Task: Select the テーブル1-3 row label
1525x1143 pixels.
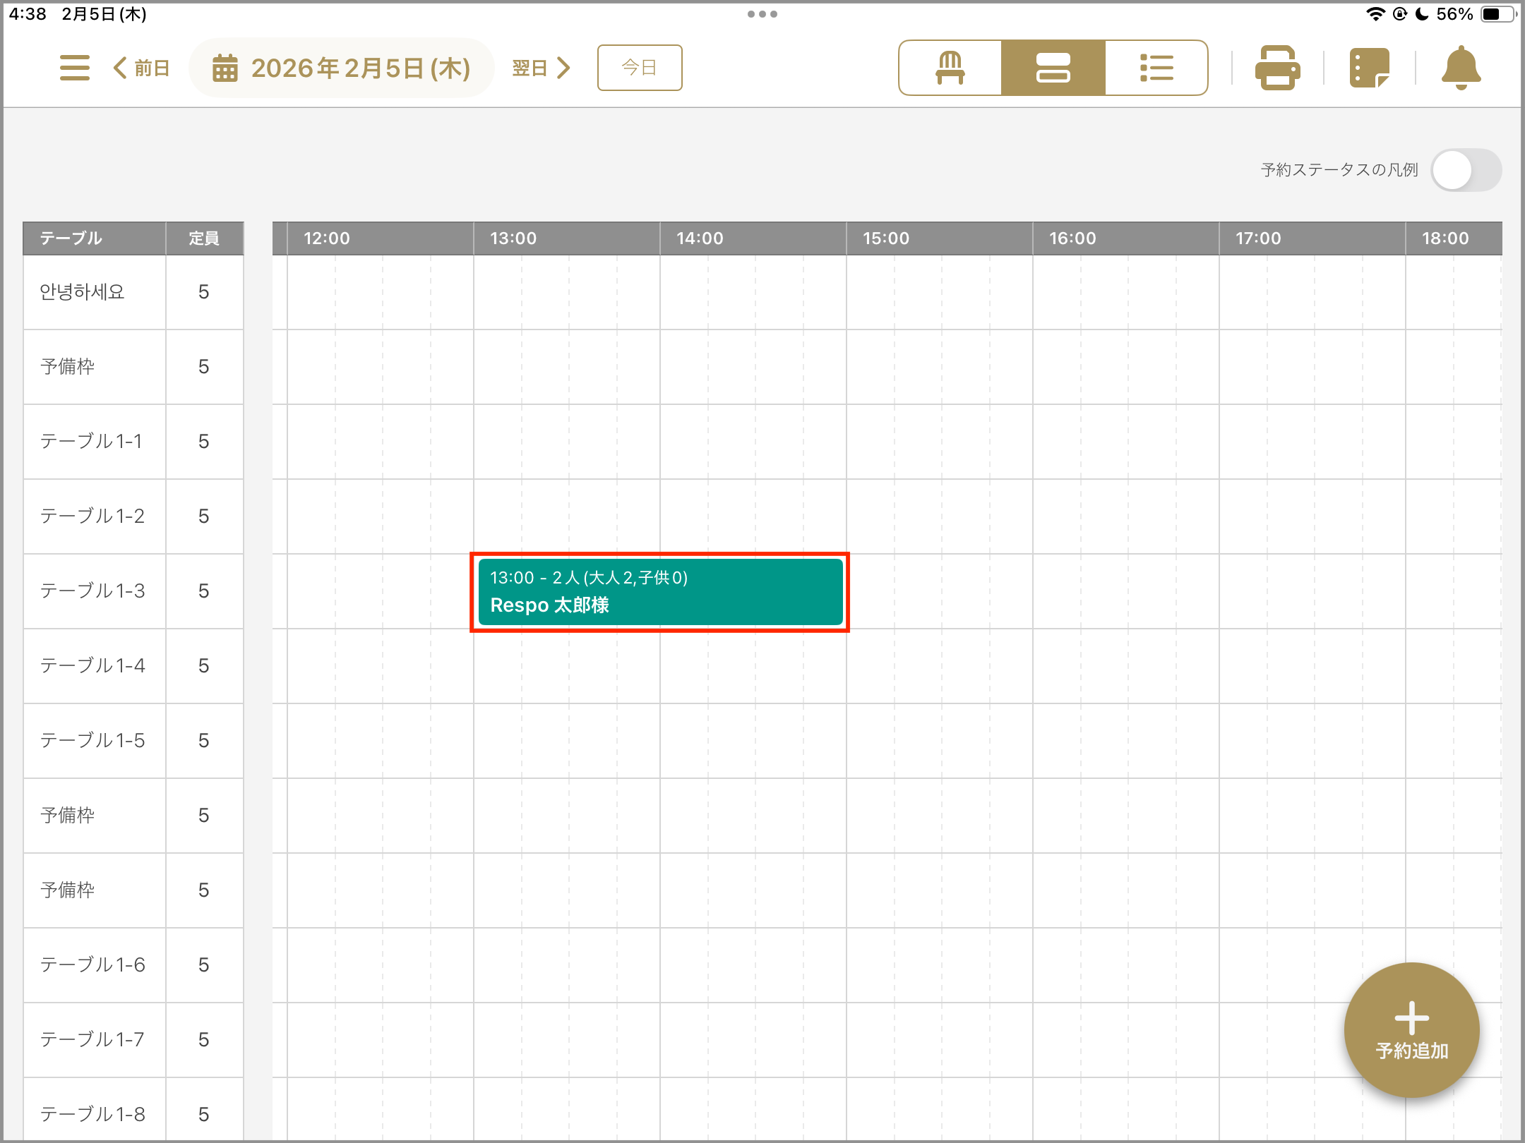Action: [x=92, y=591]
